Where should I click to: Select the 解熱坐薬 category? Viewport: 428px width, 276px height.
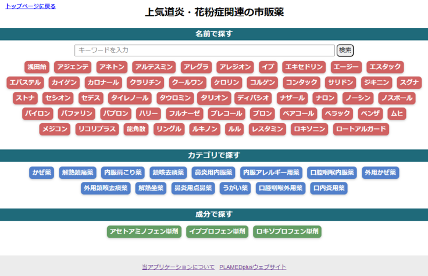[x=151, y=188]
